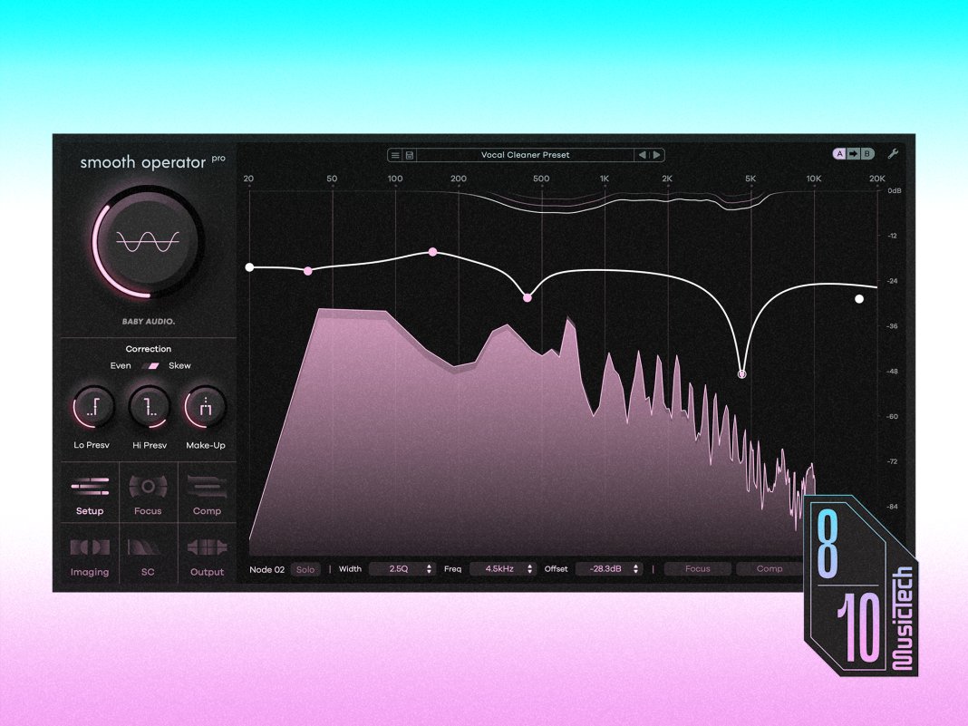Select the pink node near 40 Hz
The image size is (968, 726).
308,271
